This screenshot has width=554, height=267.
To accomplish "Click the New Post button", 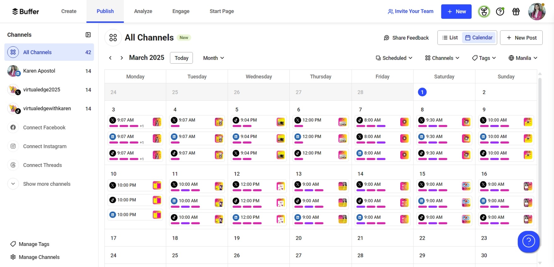I will point(521,38).
